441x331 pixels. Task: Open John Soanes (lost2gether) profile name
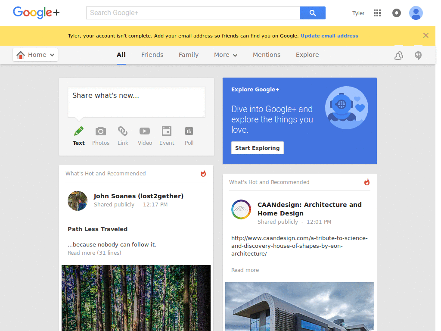[x=138, y=196]
